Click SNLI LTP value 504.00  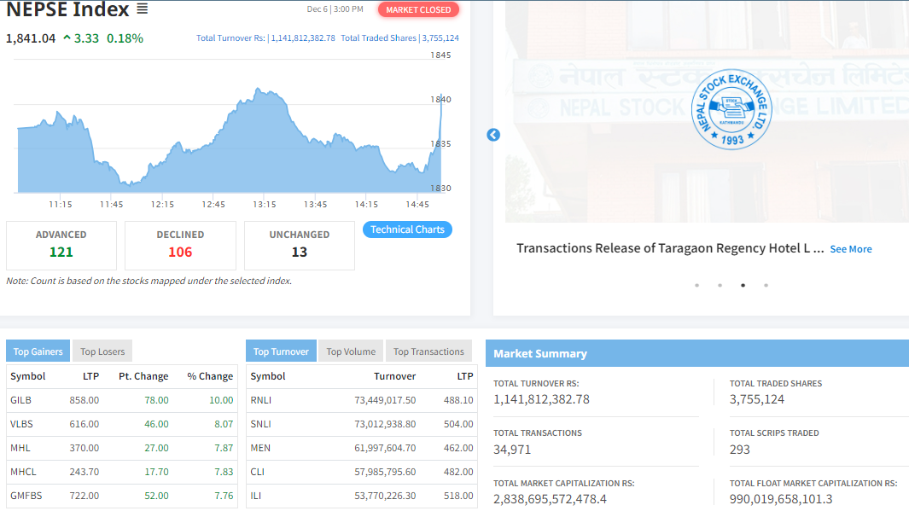pos(458,424)
